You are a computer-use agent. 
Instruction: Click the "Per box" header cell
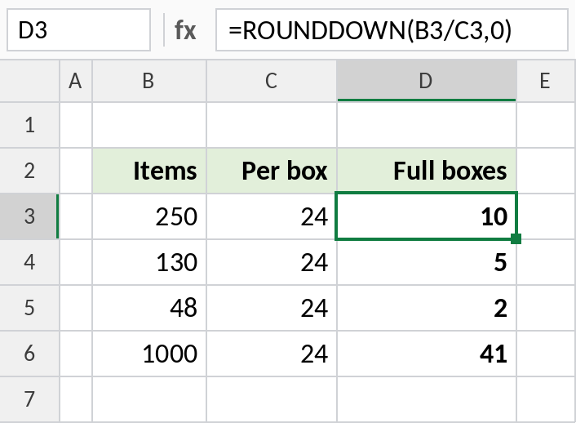272,171
